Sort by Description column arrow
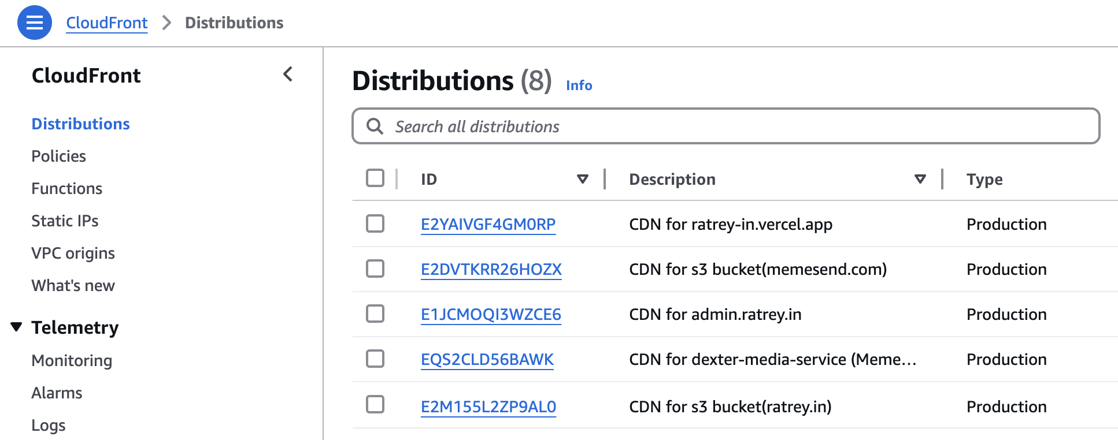 coord(920,179)
